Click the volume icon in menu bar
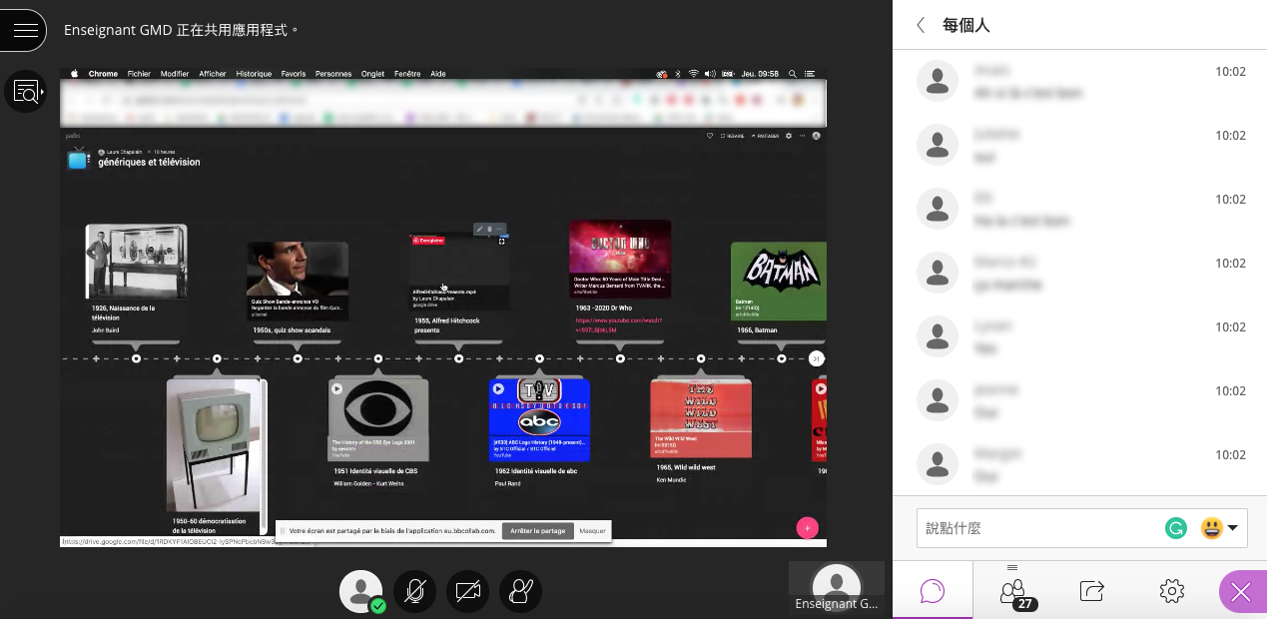Viewport: 1267px width, 619px height. (x=710, y=74)
